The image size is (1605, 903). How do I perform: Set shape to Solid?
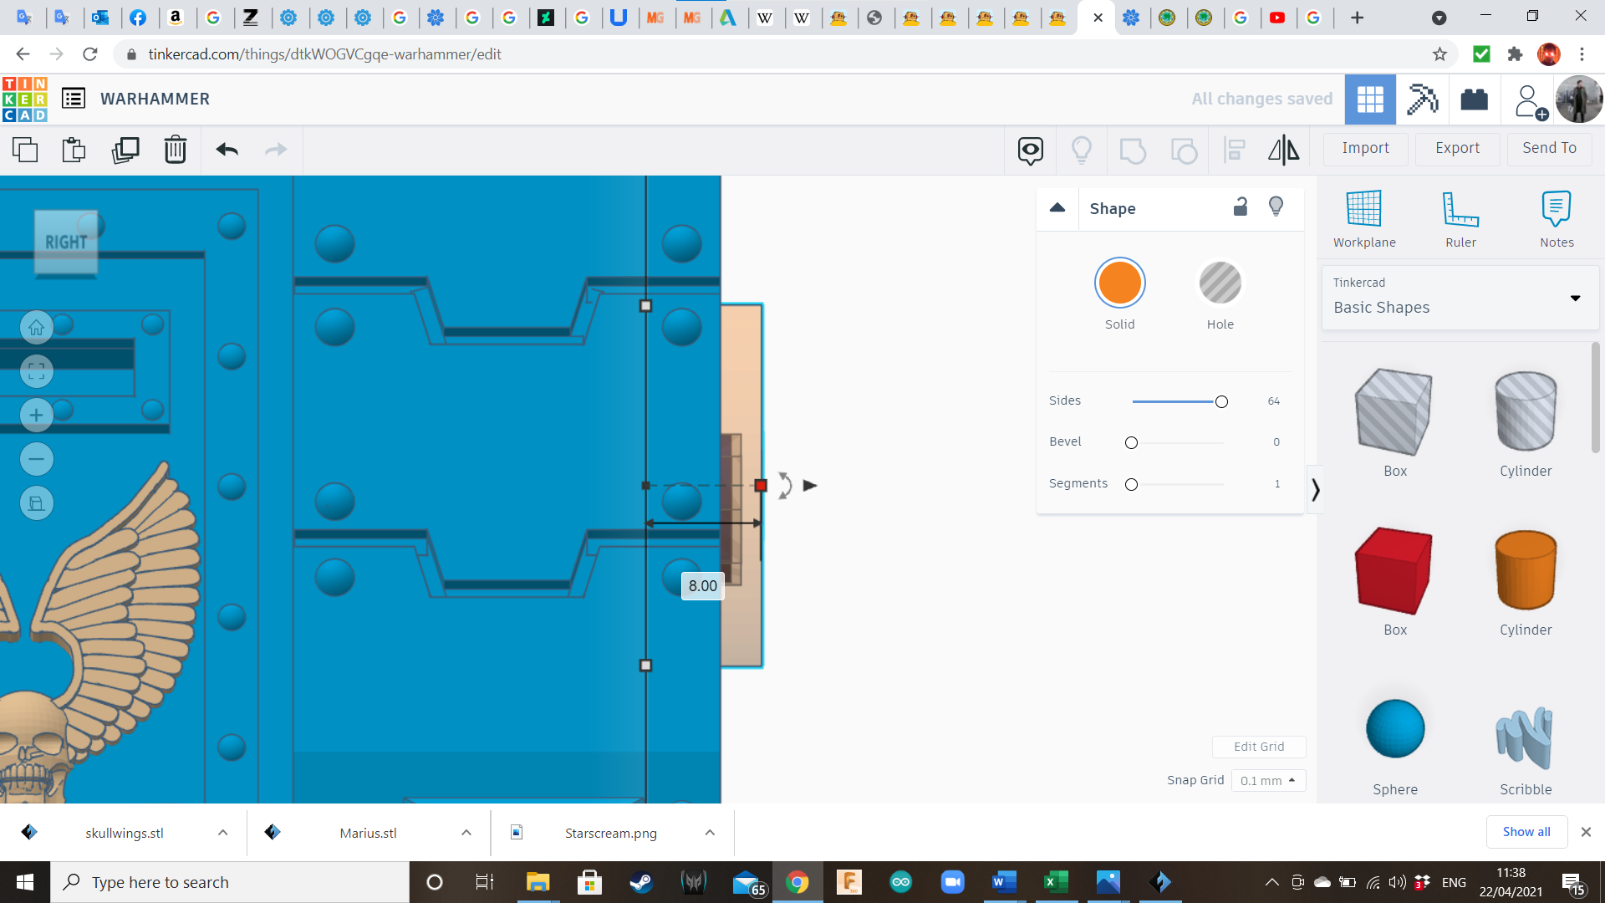(1119, 283)
